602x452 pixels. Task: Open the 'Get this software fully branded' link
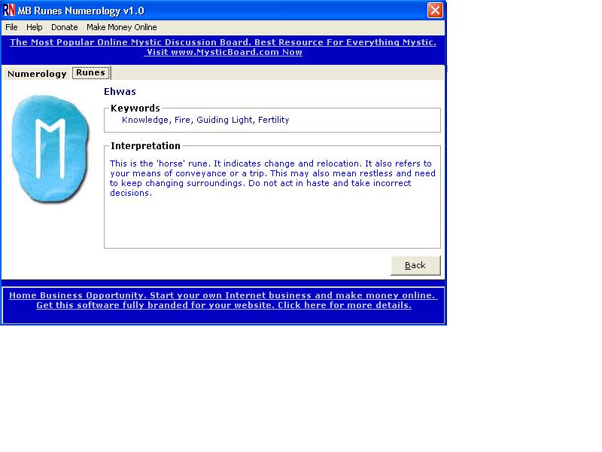[223, 305]
